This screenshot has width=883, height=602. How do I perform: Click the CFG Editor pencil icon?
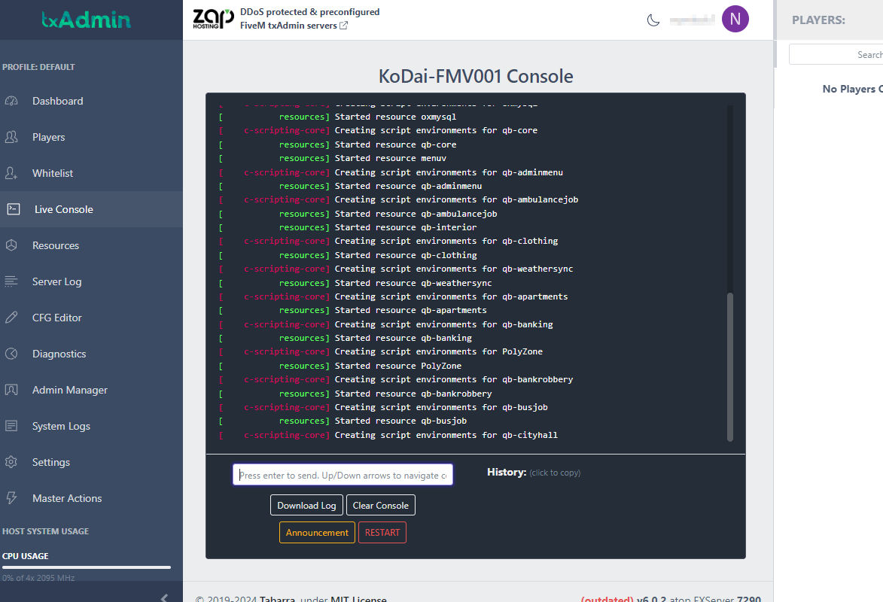point(11,318)
